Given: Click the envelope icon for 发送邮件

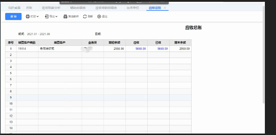Looking at the screenshot, I should click(65, 16).
